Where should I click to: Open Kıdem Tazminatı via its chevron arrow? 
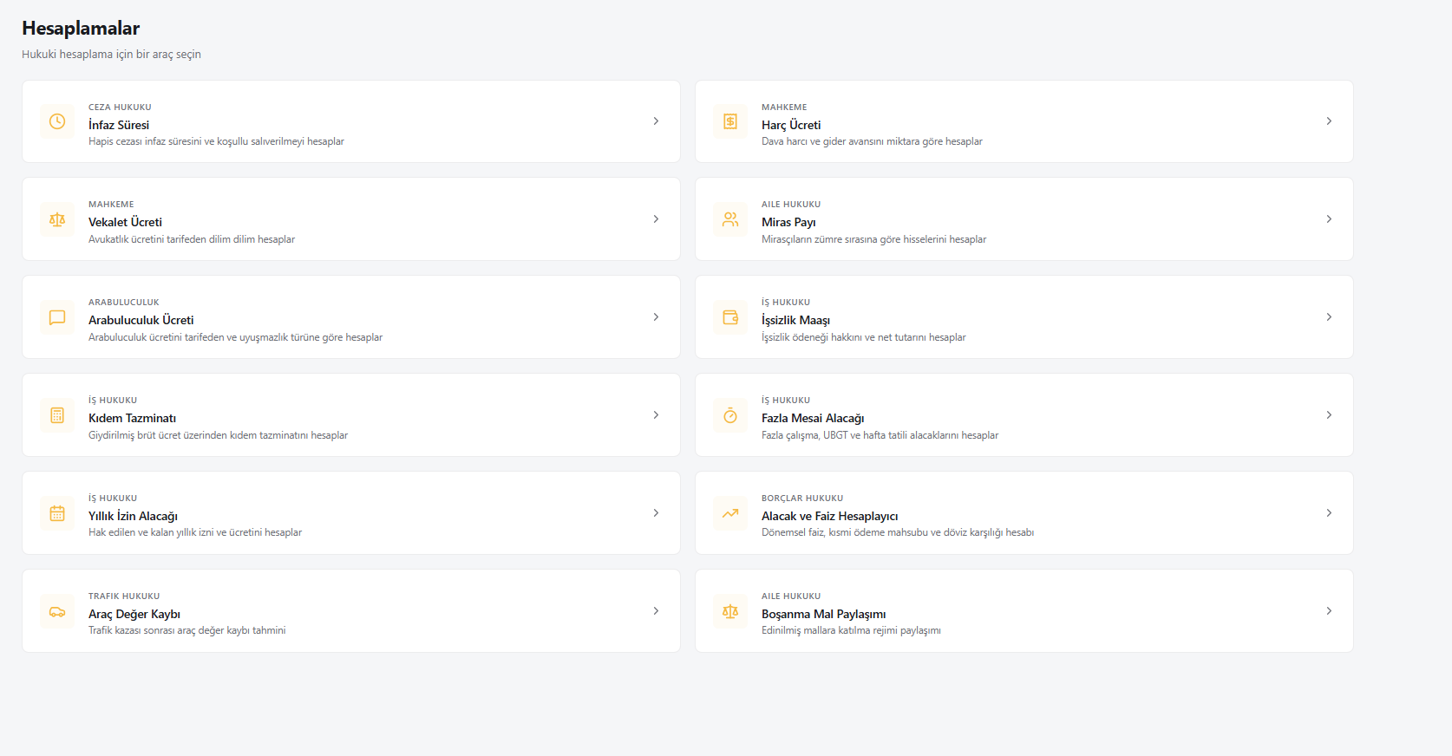click(x=656, y=415)
